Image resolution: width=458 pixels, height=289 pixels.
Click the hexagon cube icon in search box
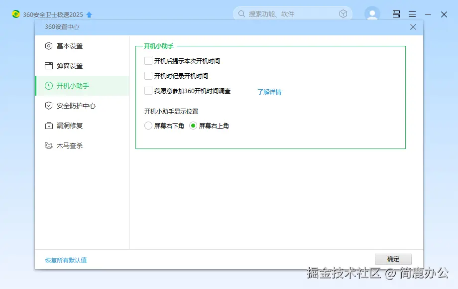coord(343,14)
